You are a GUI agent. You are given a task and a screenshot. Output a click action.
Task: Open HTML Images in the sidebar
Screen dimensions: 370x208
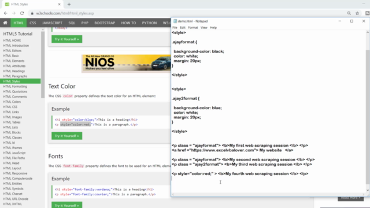click(x=13, y=117)
